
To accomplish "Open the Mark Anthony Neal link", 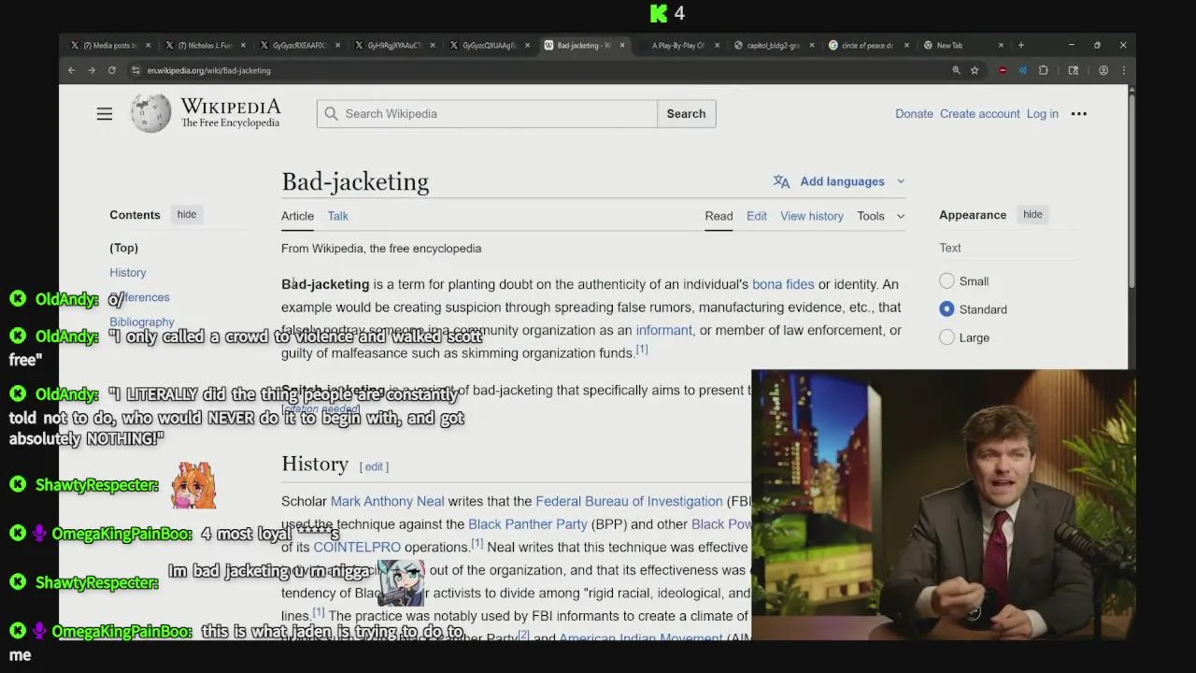I will click(x=387, y=501).
